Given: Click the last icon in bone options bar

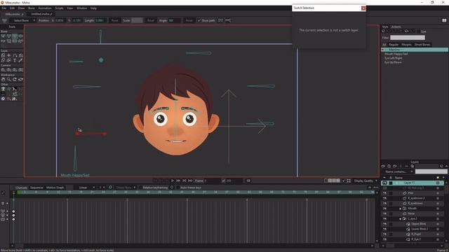Looking at the screenshot, I should (227, 20).
